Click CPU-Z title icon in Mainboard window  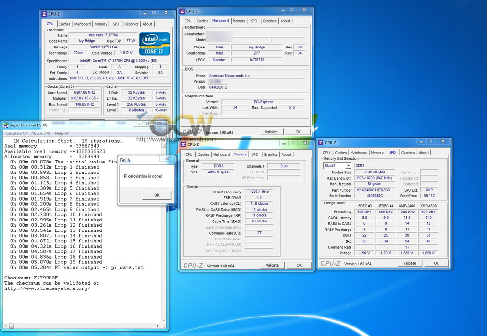point(182,11)
